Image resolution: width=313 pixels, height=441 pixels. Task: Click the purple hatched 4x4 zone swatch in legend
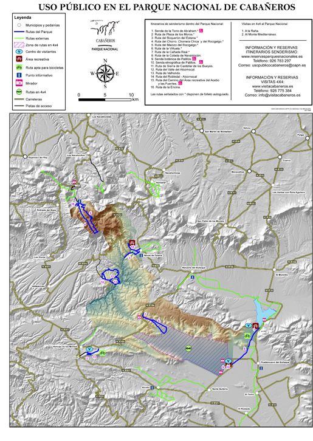19,45
